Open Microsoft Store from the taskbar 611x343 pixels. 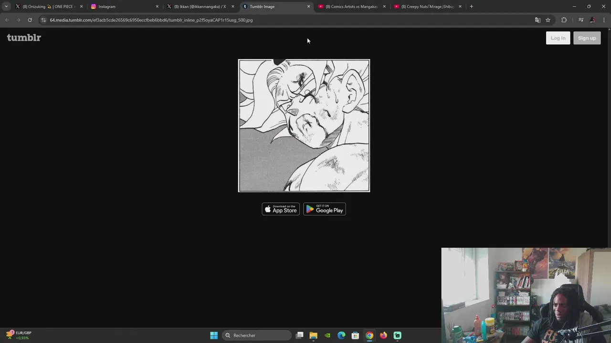(355, 335)
